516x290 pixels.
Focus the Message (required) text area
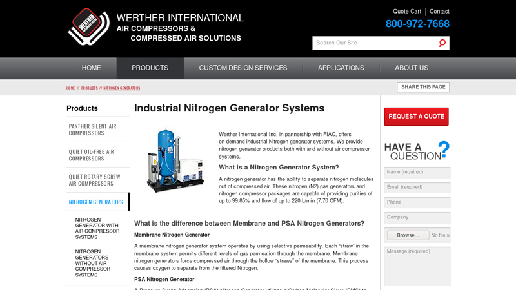point(417,266)
